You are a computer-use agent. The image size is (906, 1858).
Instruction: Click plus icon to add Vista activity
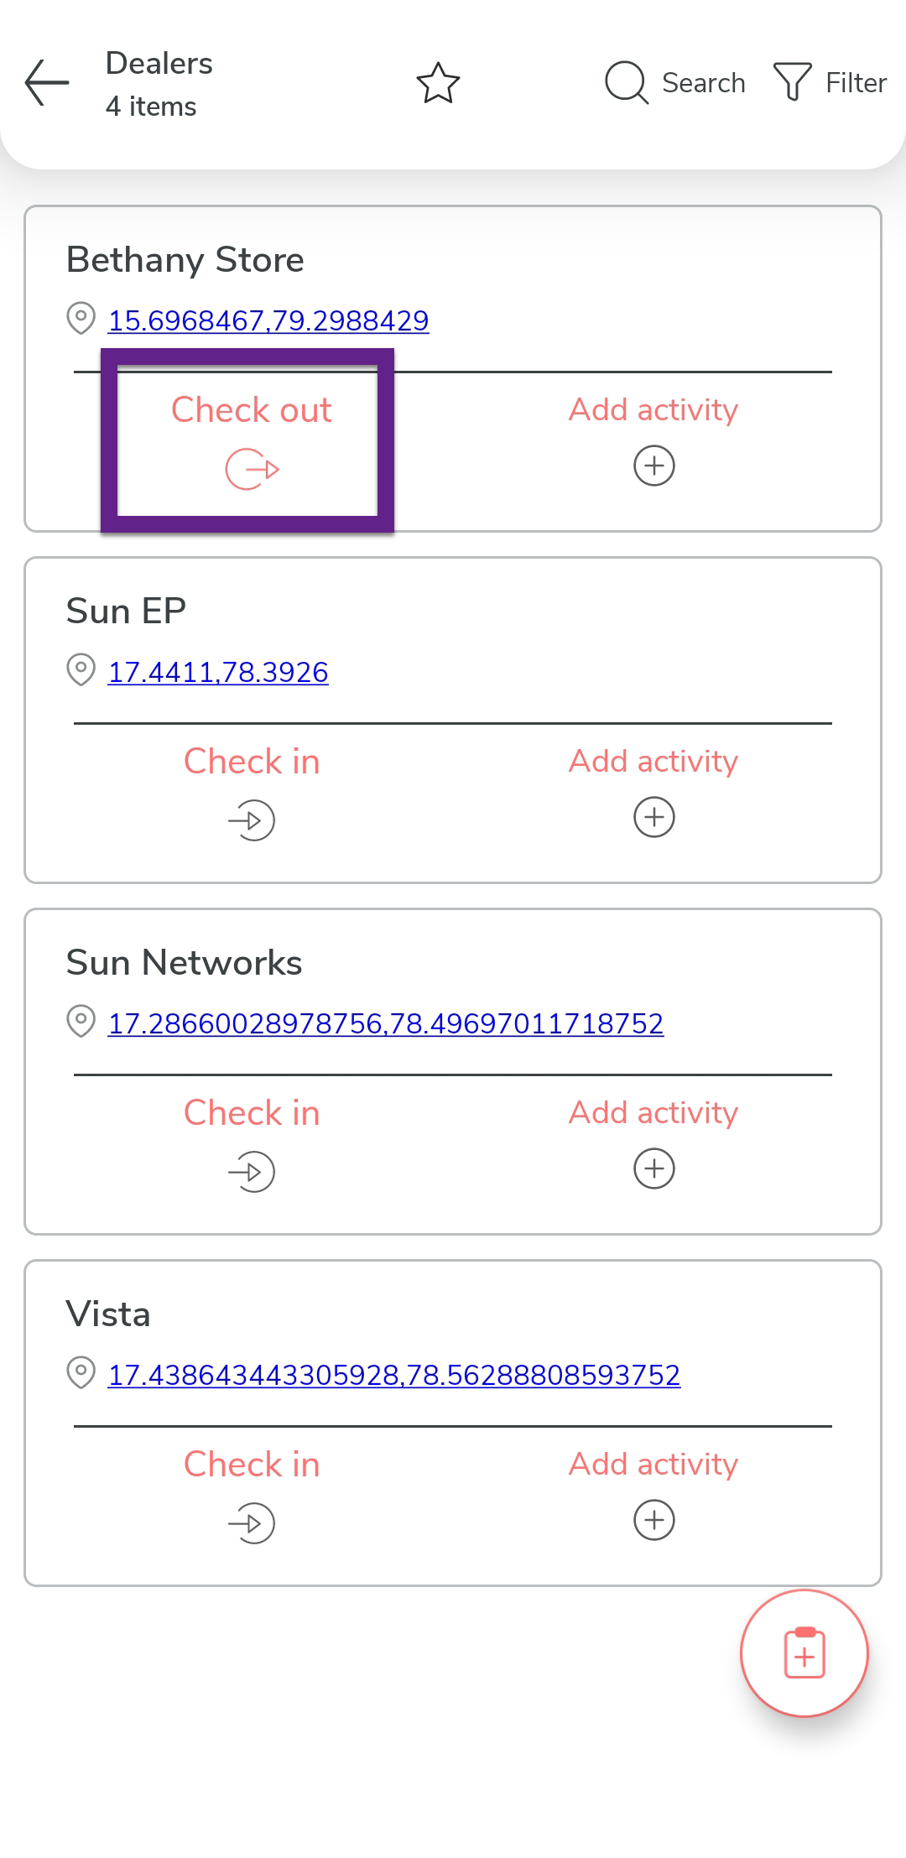pyautogui.click(x=654, y=1521)
